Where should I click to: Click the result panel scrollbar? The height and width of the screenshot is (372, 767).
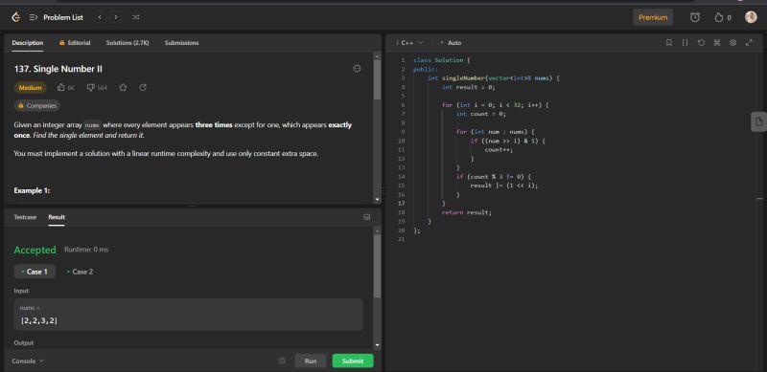(x=377, y=266)
